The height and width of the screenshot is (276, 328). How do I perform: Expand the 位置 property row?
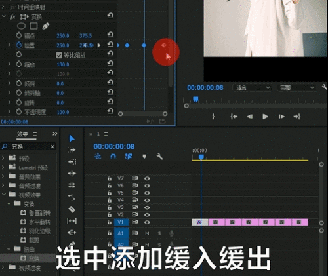[x=9, y=45]
